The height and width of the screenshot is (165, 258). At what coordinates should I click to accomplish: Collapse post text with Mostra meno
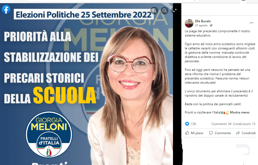pyautogui.click(x=239, y=112)
